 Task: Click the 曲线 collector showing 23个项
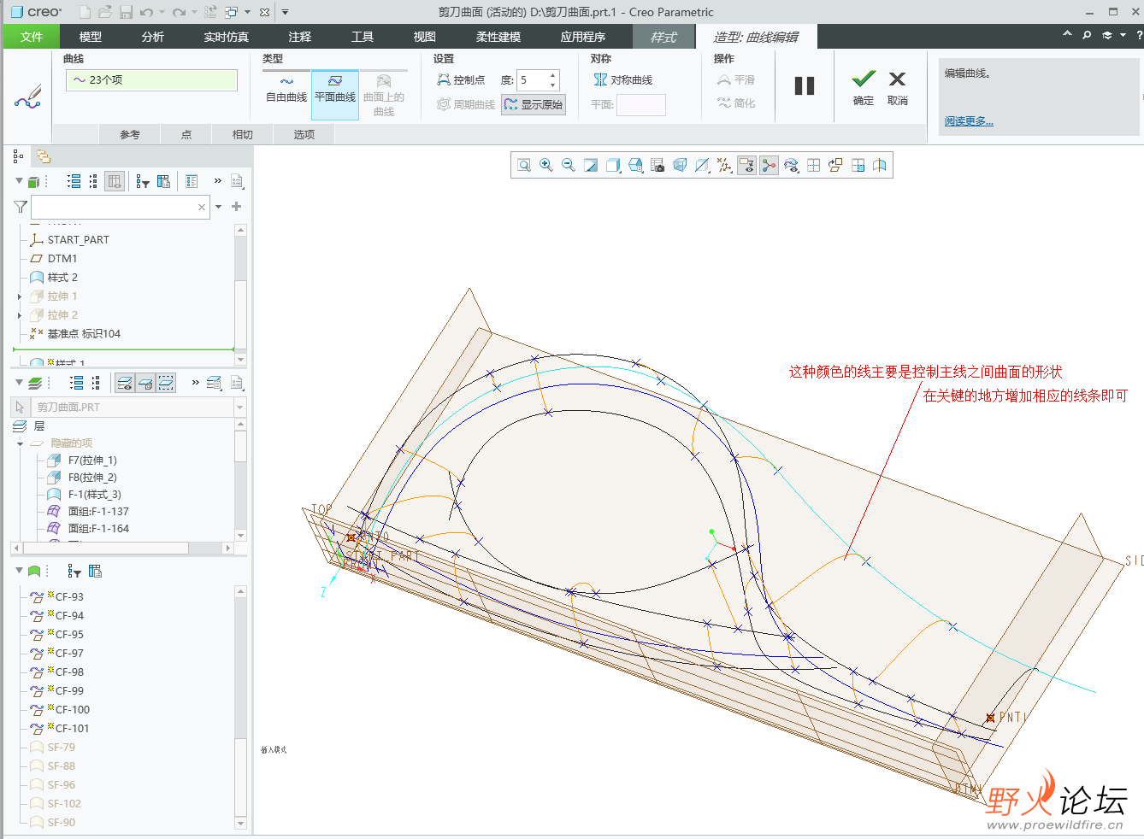click(x=151, y=79)
